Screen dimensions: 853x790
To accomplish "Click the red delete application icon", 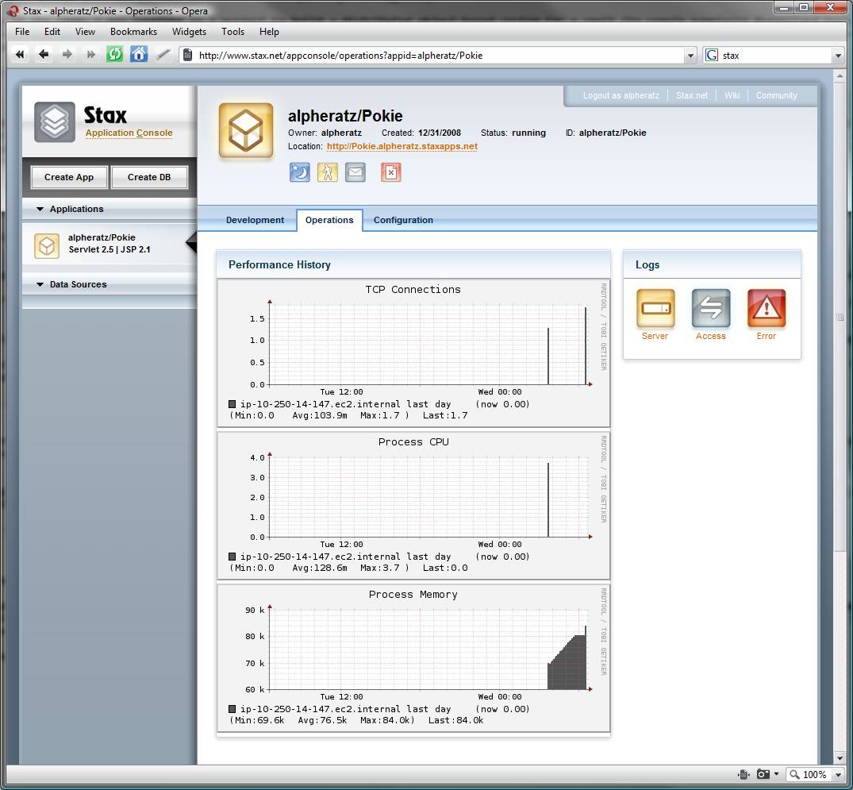I will (390, 172).
